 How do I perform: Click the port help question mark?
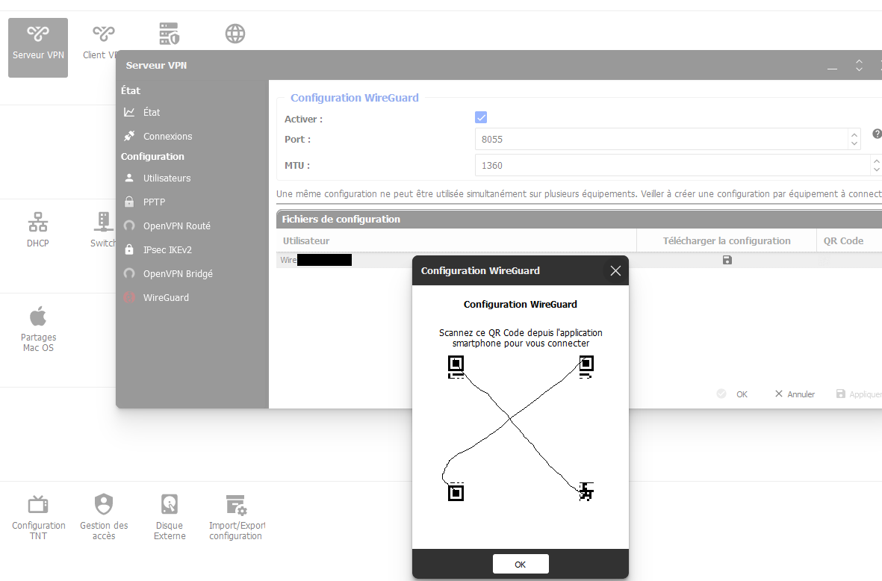(877, 134)
